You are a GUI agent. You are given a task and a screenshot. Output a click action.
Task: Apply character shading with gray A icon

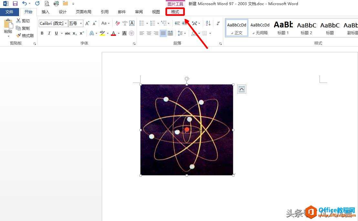(x=124, y=33)
